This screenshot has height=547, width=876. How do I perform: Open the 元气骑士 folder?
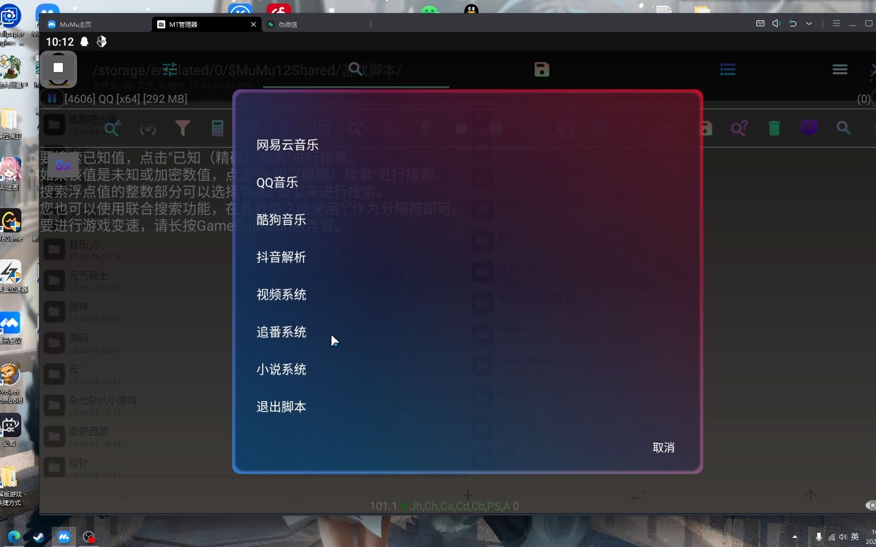tap(137, 280)
